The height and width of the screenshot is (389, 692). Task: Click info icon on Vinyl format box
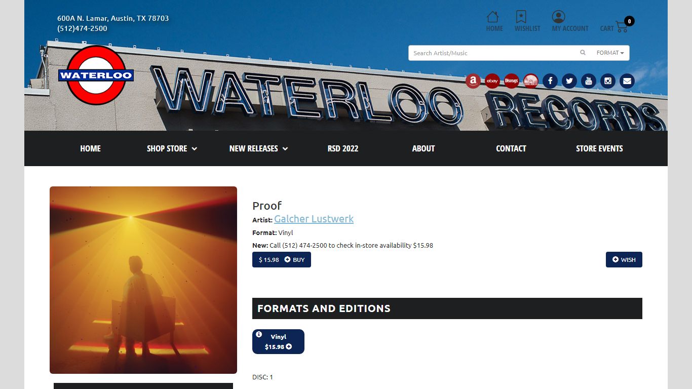click(259, 334)
